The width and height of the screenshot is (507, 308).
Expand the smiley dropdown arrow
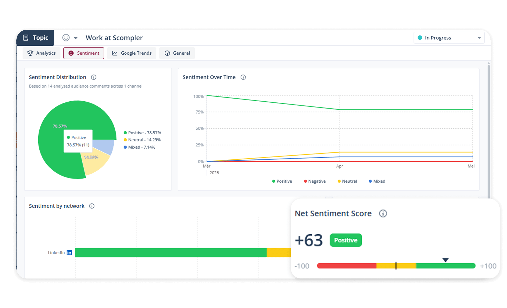click(76, 38)
